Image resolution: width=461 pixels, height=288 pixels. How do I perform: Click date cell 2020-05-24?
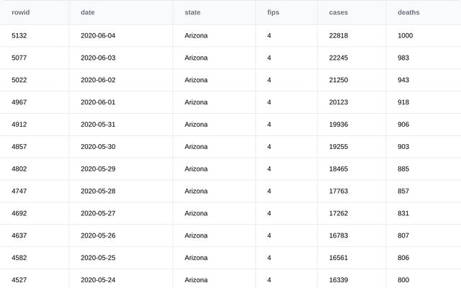point(98,280)
